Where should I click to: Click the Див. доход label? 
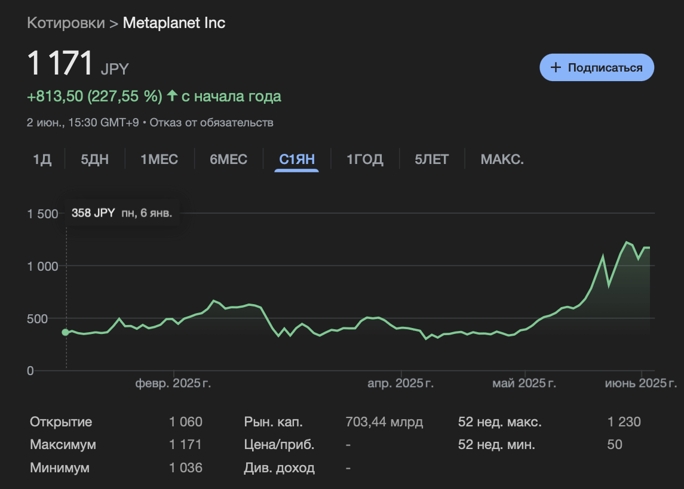279,468
